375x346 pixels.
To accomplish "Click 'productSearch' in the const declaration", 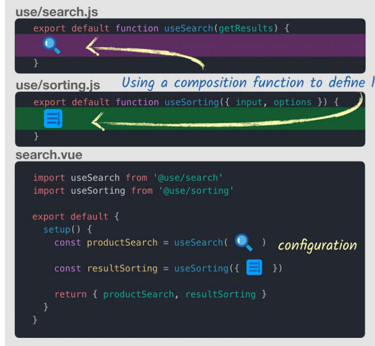I will [x=122, y=242].
